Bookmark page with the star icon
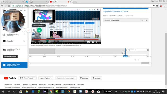 (x=157, y=6)
